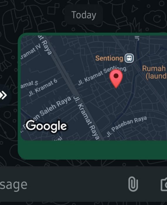Tap the forward double-arrow icon

(4, 95)
